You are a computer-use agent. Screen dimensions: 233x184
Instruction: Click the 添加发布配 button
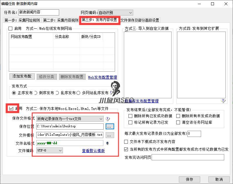pyautogui.click(x=22, y=76)
